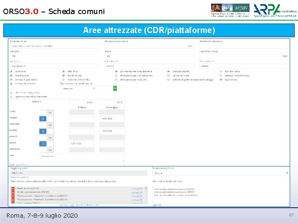Toggle lunedì open switch to Sì
This screenshot has height=223, width=298.
pos(46,112)
